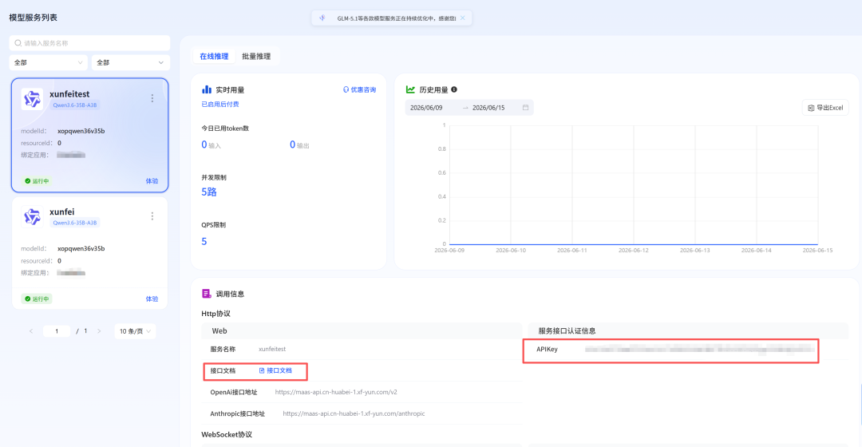
Task: Click the 服务接口认证信息 header
Action: (x=567, y=331)
